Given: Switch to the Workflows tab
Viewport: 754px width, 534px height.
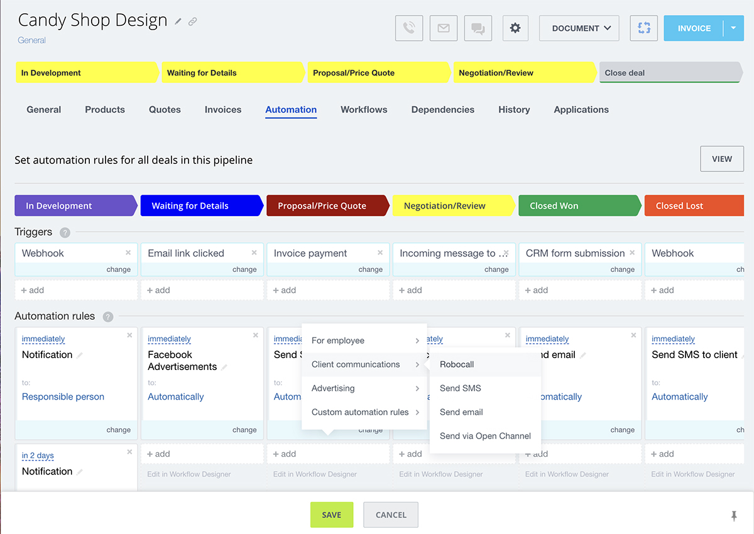Looking at the screenshot, I should [364, 109].
